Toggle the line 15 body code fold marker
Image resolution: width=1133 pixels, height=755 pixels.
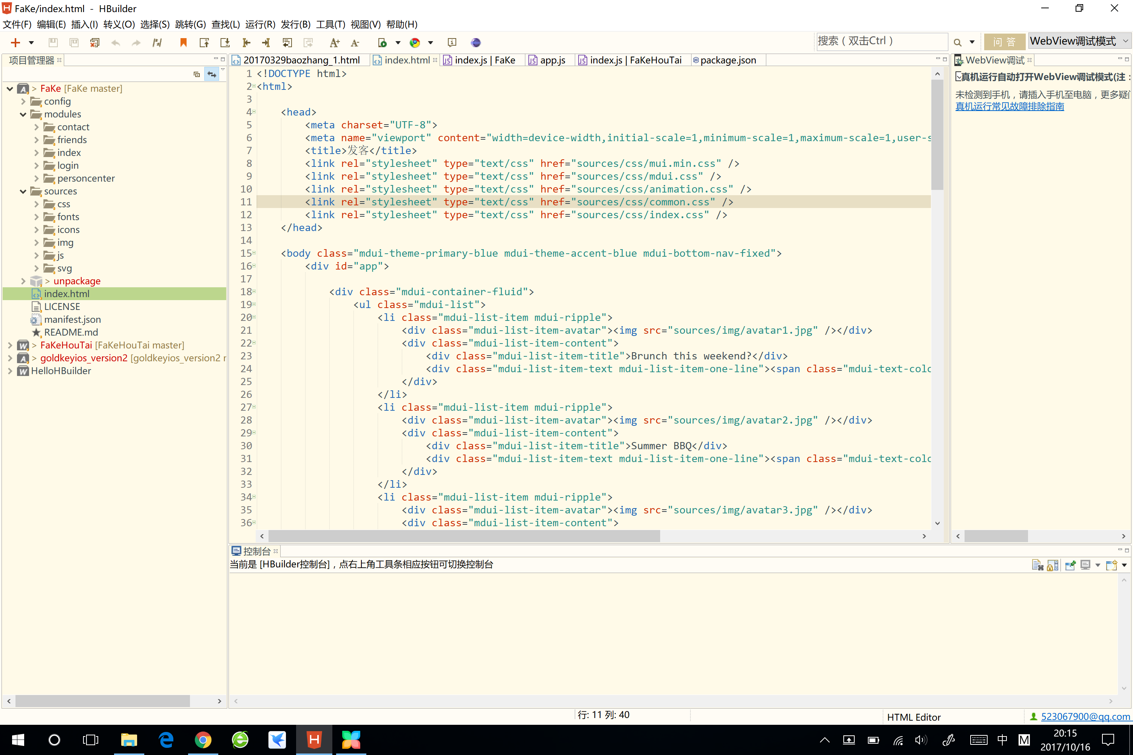(254, 253)
